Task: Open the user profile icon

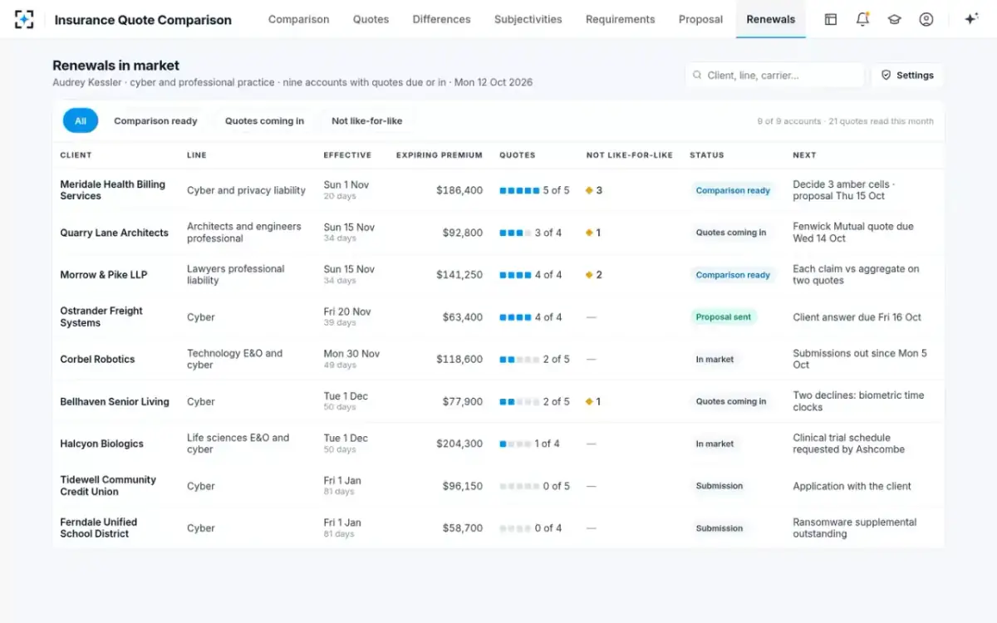Action: point(926,19)
